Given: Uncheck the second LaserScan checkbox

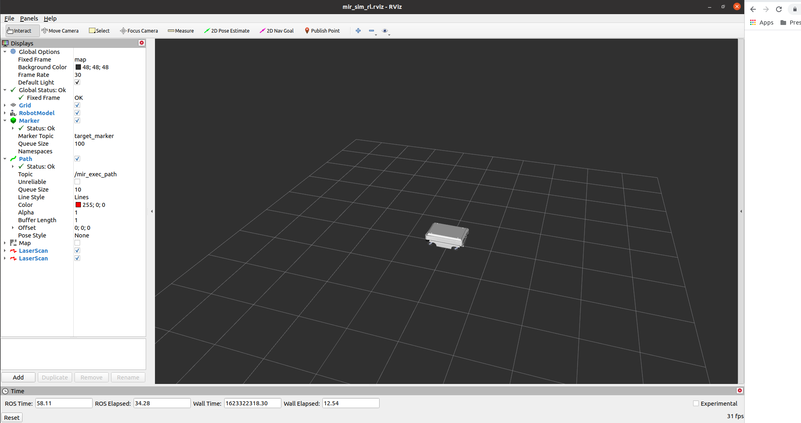Looking at the screenshot, I should click(x=77, y=258).
